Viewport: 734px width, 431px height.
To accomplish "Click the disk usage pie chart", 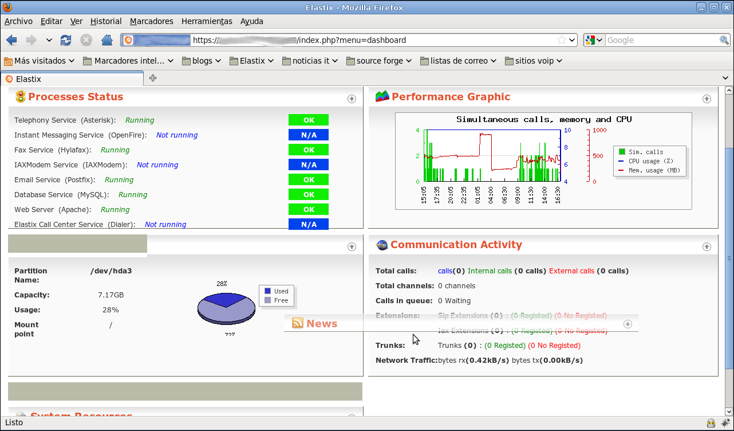I will [227, 308].
